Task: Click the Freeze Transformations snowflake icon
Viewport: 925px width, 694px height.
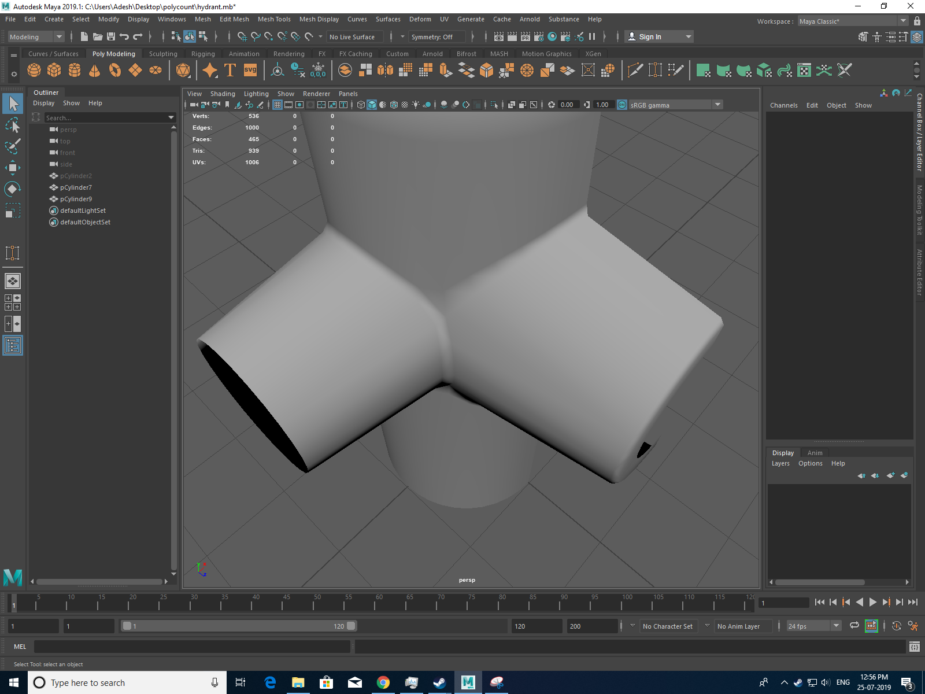Action: [x=318, y=71]
